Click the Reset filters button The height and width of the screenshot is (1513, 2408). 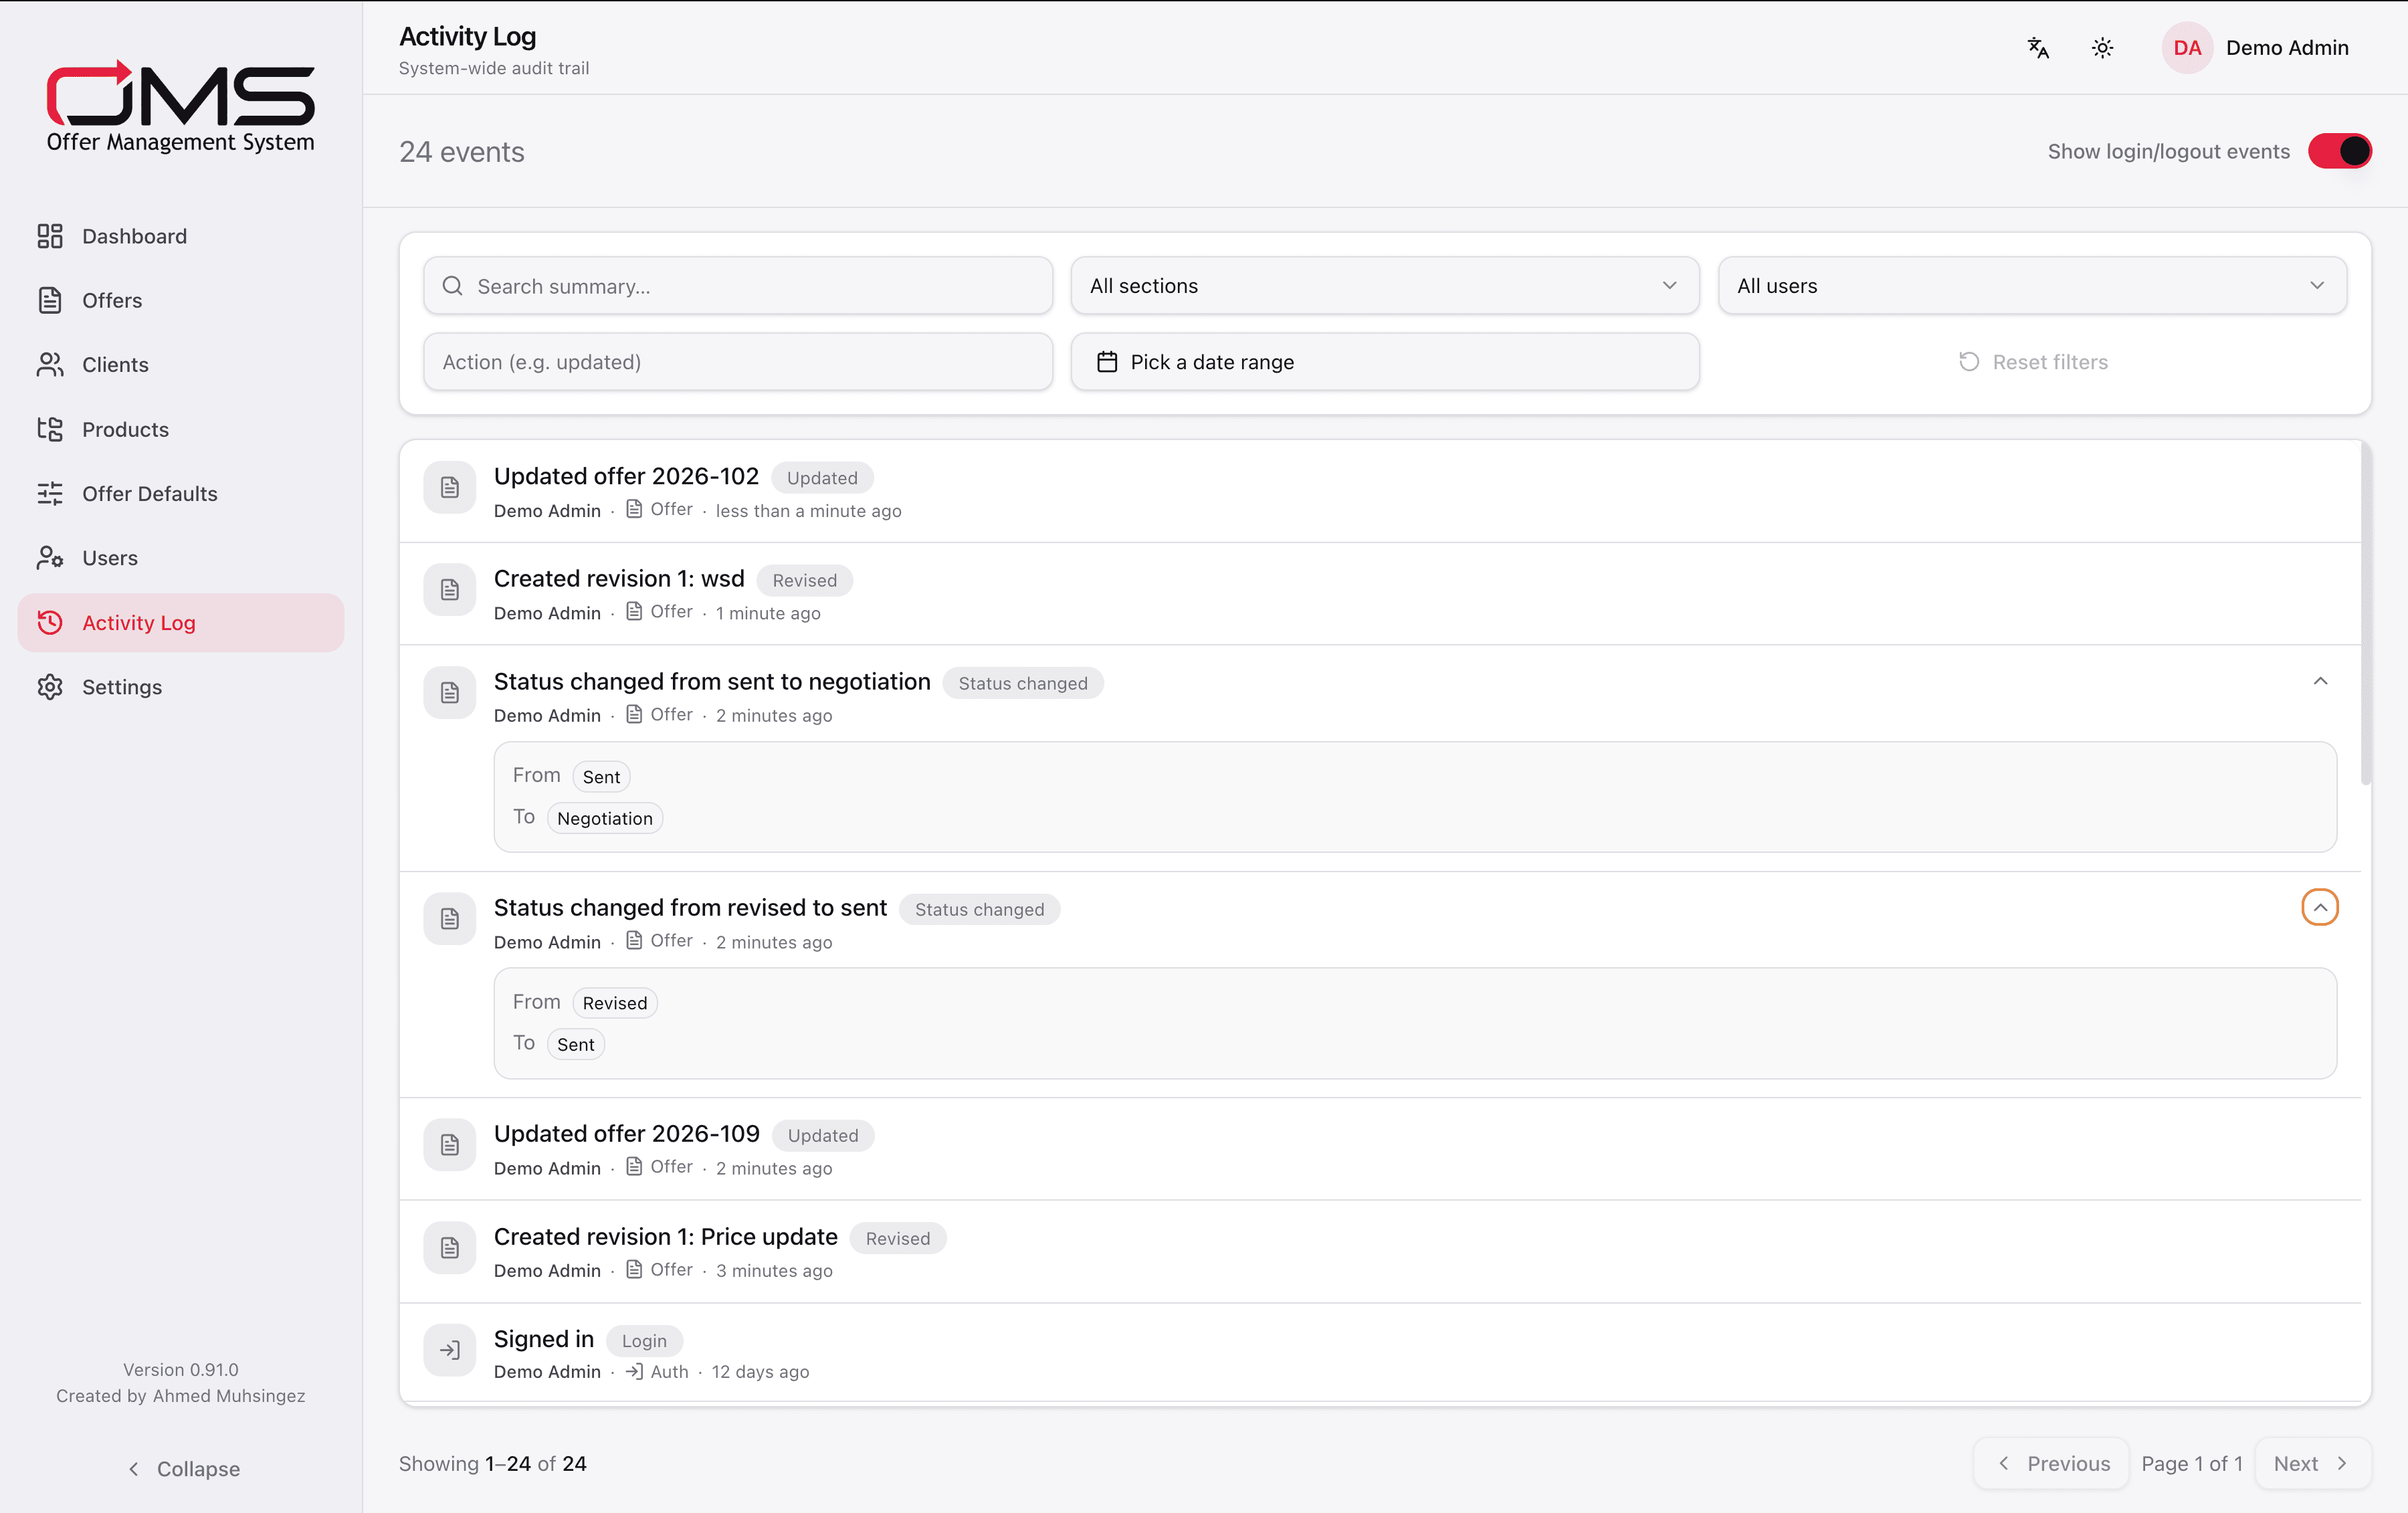[x=2032, y=362]
